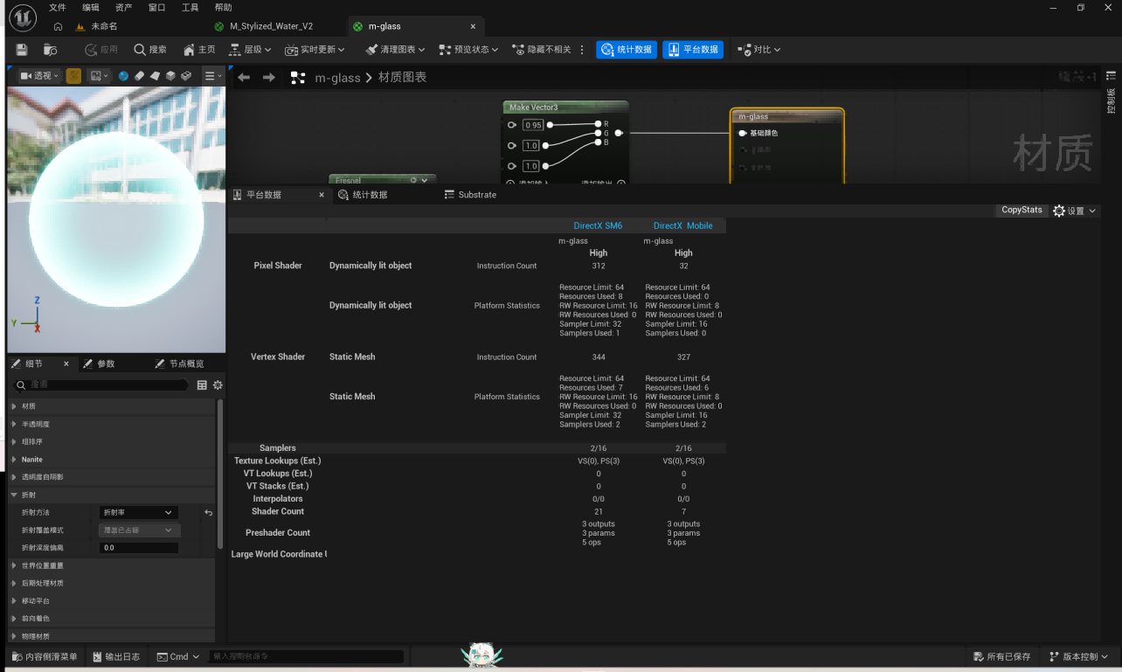Open the 内容侧滑菜单 content drawer
Image resolution: width=1122 pixels, height=672 pixels.
coord(45,656)
